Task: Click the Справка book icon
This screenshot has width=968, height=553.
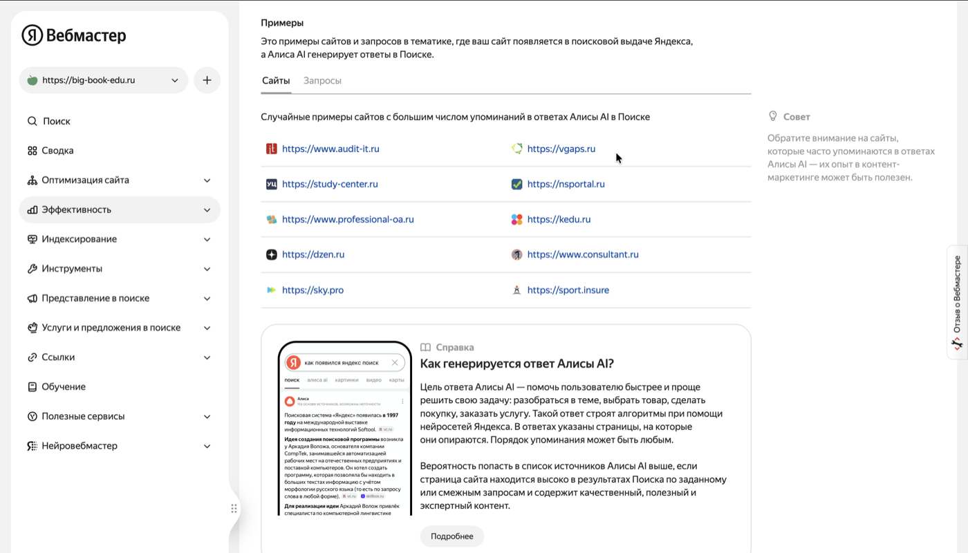Action: [426, 348]
